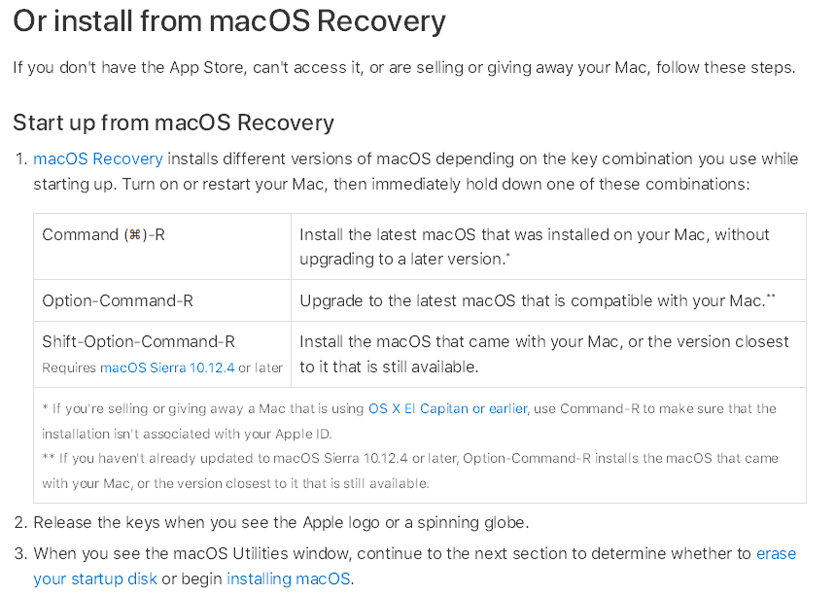Select the Shift-Option-Command-R table cell
835x596 pixels.
(162, 354)
